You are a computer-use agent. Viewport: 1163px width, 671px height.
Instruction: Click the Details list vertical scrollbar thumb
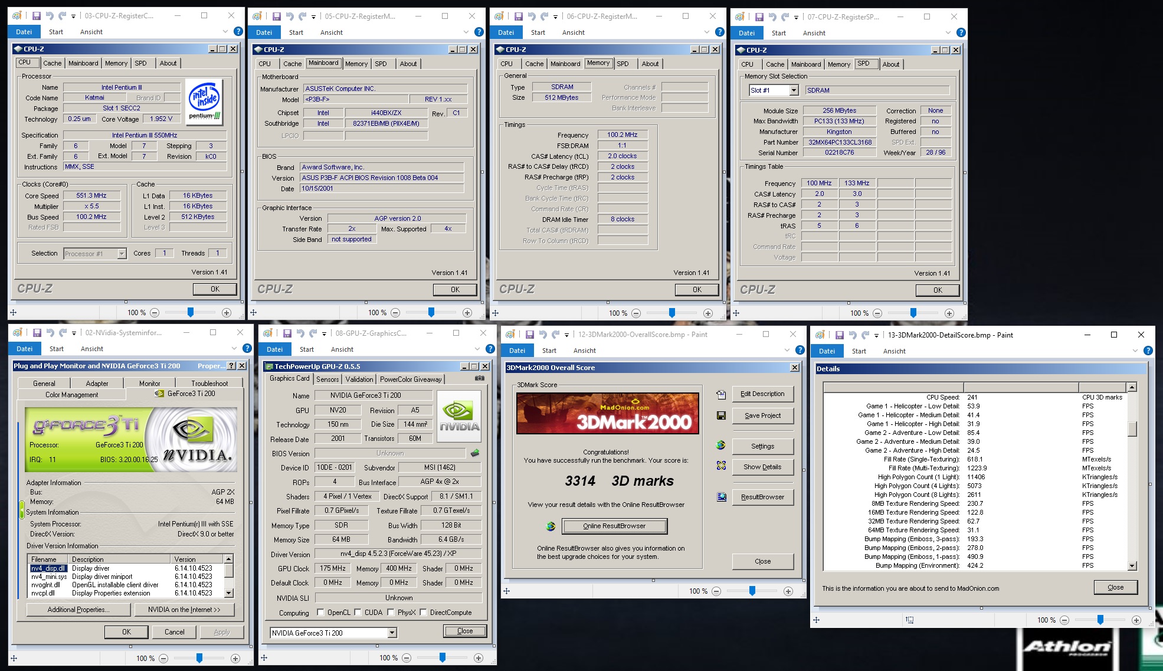point(1132,428)
